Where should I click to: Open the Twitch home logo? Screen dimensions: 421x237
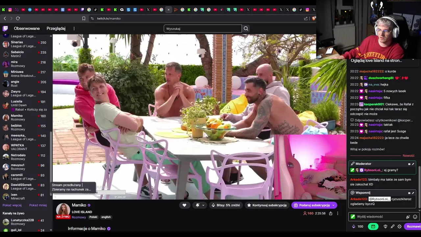(5, 29)
